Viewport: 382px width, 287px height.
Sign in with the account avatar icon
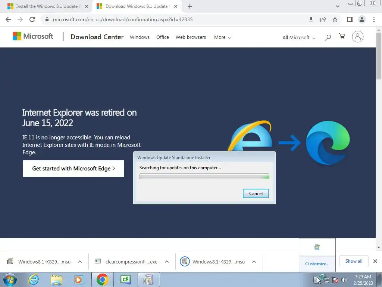[x=357, y=37]
